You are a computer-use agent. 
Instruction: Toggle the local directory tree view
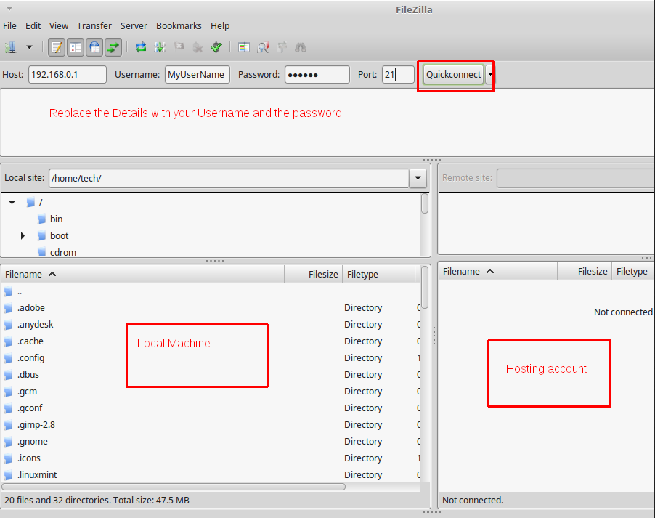76,47
